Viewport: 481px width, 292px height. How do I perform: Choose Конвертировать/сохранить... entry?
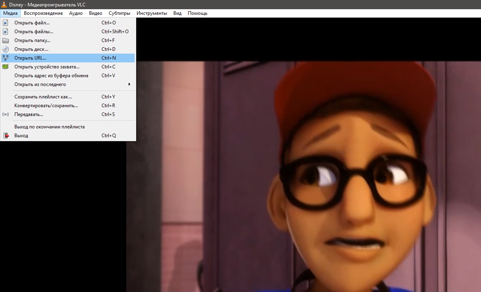coord(46,106)
